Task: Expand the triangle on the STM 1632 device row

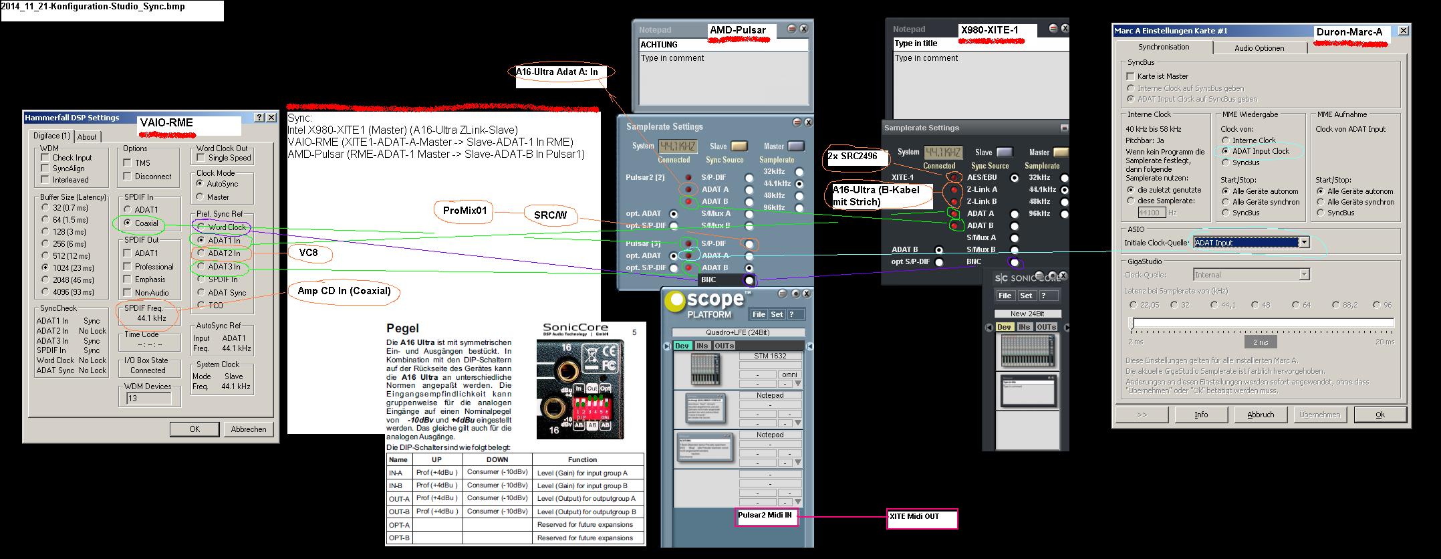Action: point(797,384)
